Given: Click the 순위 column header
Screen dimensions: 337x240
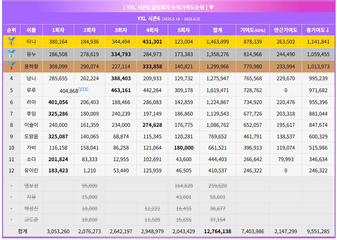Looking at the screenshot, I should pos(12,30).
